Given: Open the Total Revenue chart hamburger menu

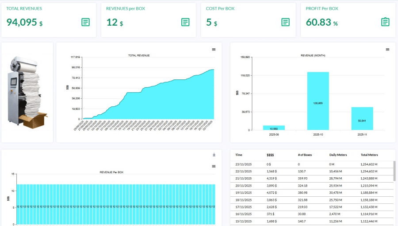Looking at the screenshot, I should [x=214, y=49].
